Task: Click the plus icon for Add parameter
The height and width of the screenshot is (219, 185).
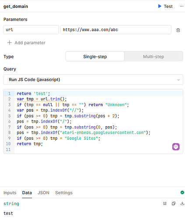Action: click(x=10, y=42)
